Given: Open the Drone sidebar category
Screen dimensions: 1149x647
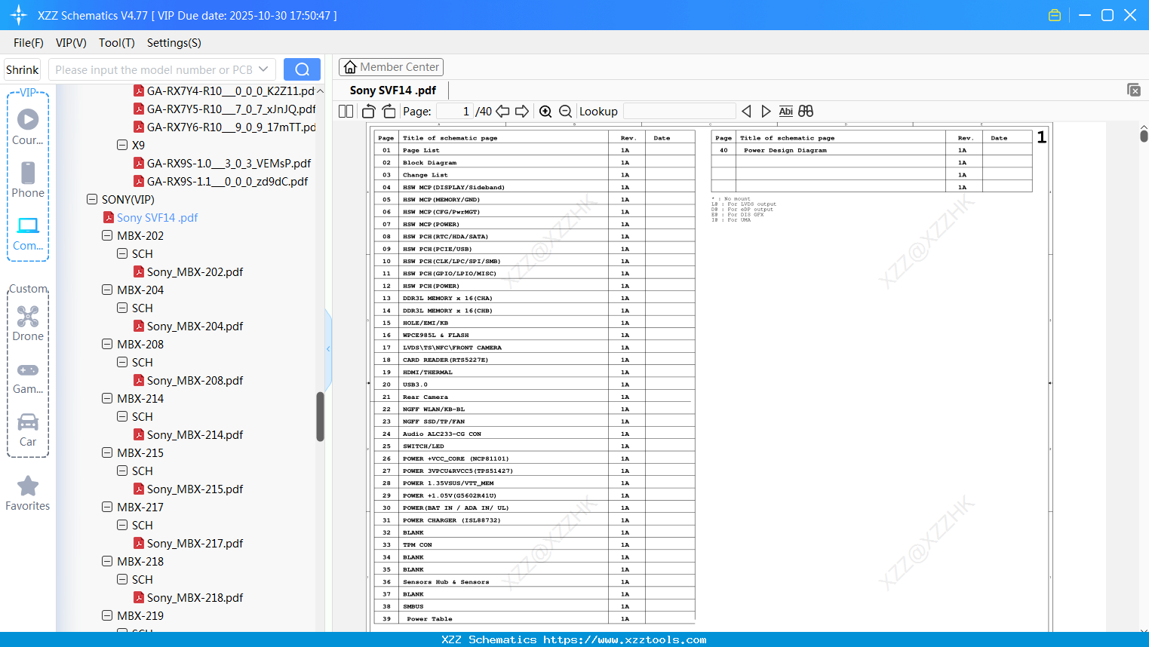Looking at the screenshot, I should coord(28,323).
